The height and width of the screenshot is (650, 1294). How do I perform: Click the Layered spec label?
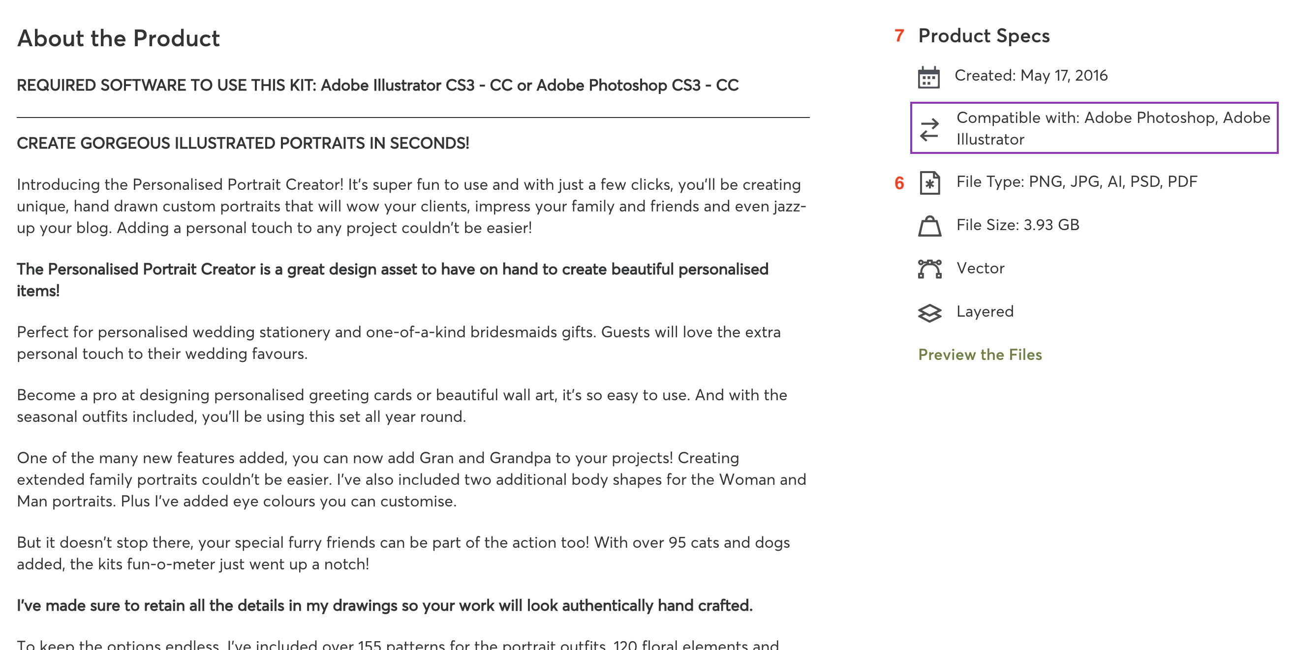click(x=985, y=311)
